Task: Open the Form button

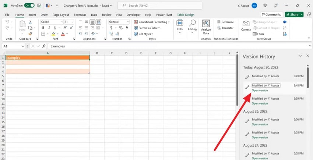Action: 258,34
